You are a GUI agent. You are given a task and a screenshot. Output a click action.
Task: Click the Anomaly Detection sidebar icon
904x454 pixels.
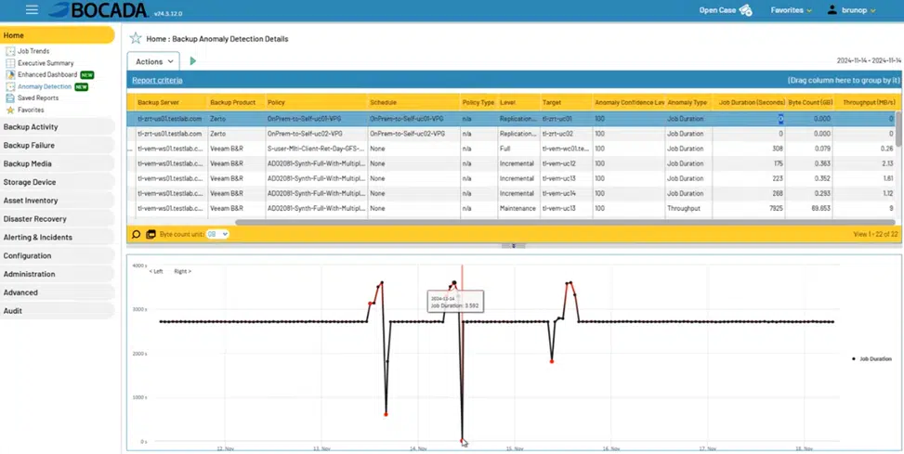(10, 86)
